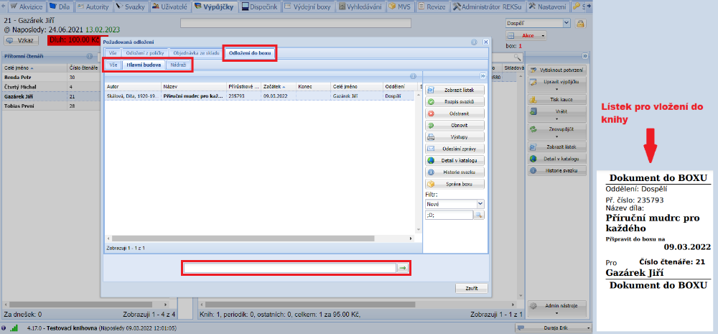Click the Zavřít button in the dialog

coord(472,288)
